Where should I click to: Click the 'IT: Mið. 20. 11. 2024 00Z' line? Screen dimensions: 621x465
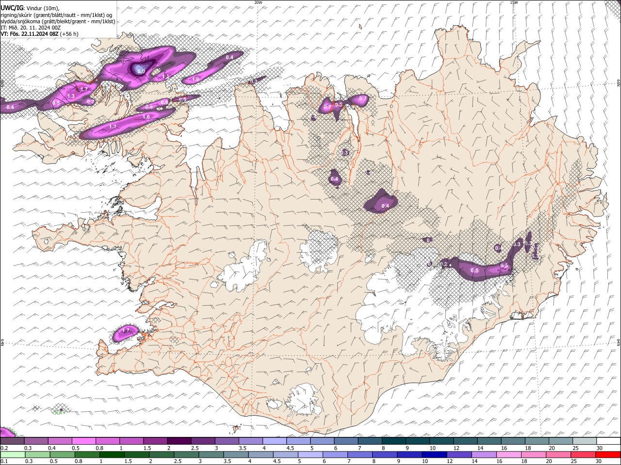tap(31, 28)
